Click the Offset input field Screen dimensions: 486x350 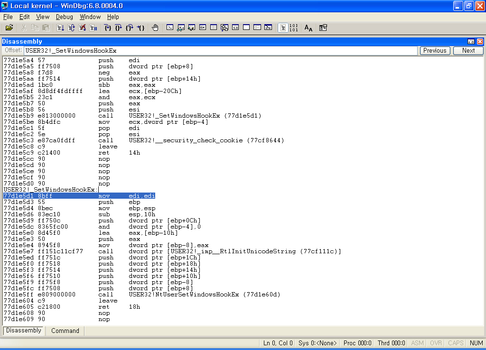pos(221,51)
